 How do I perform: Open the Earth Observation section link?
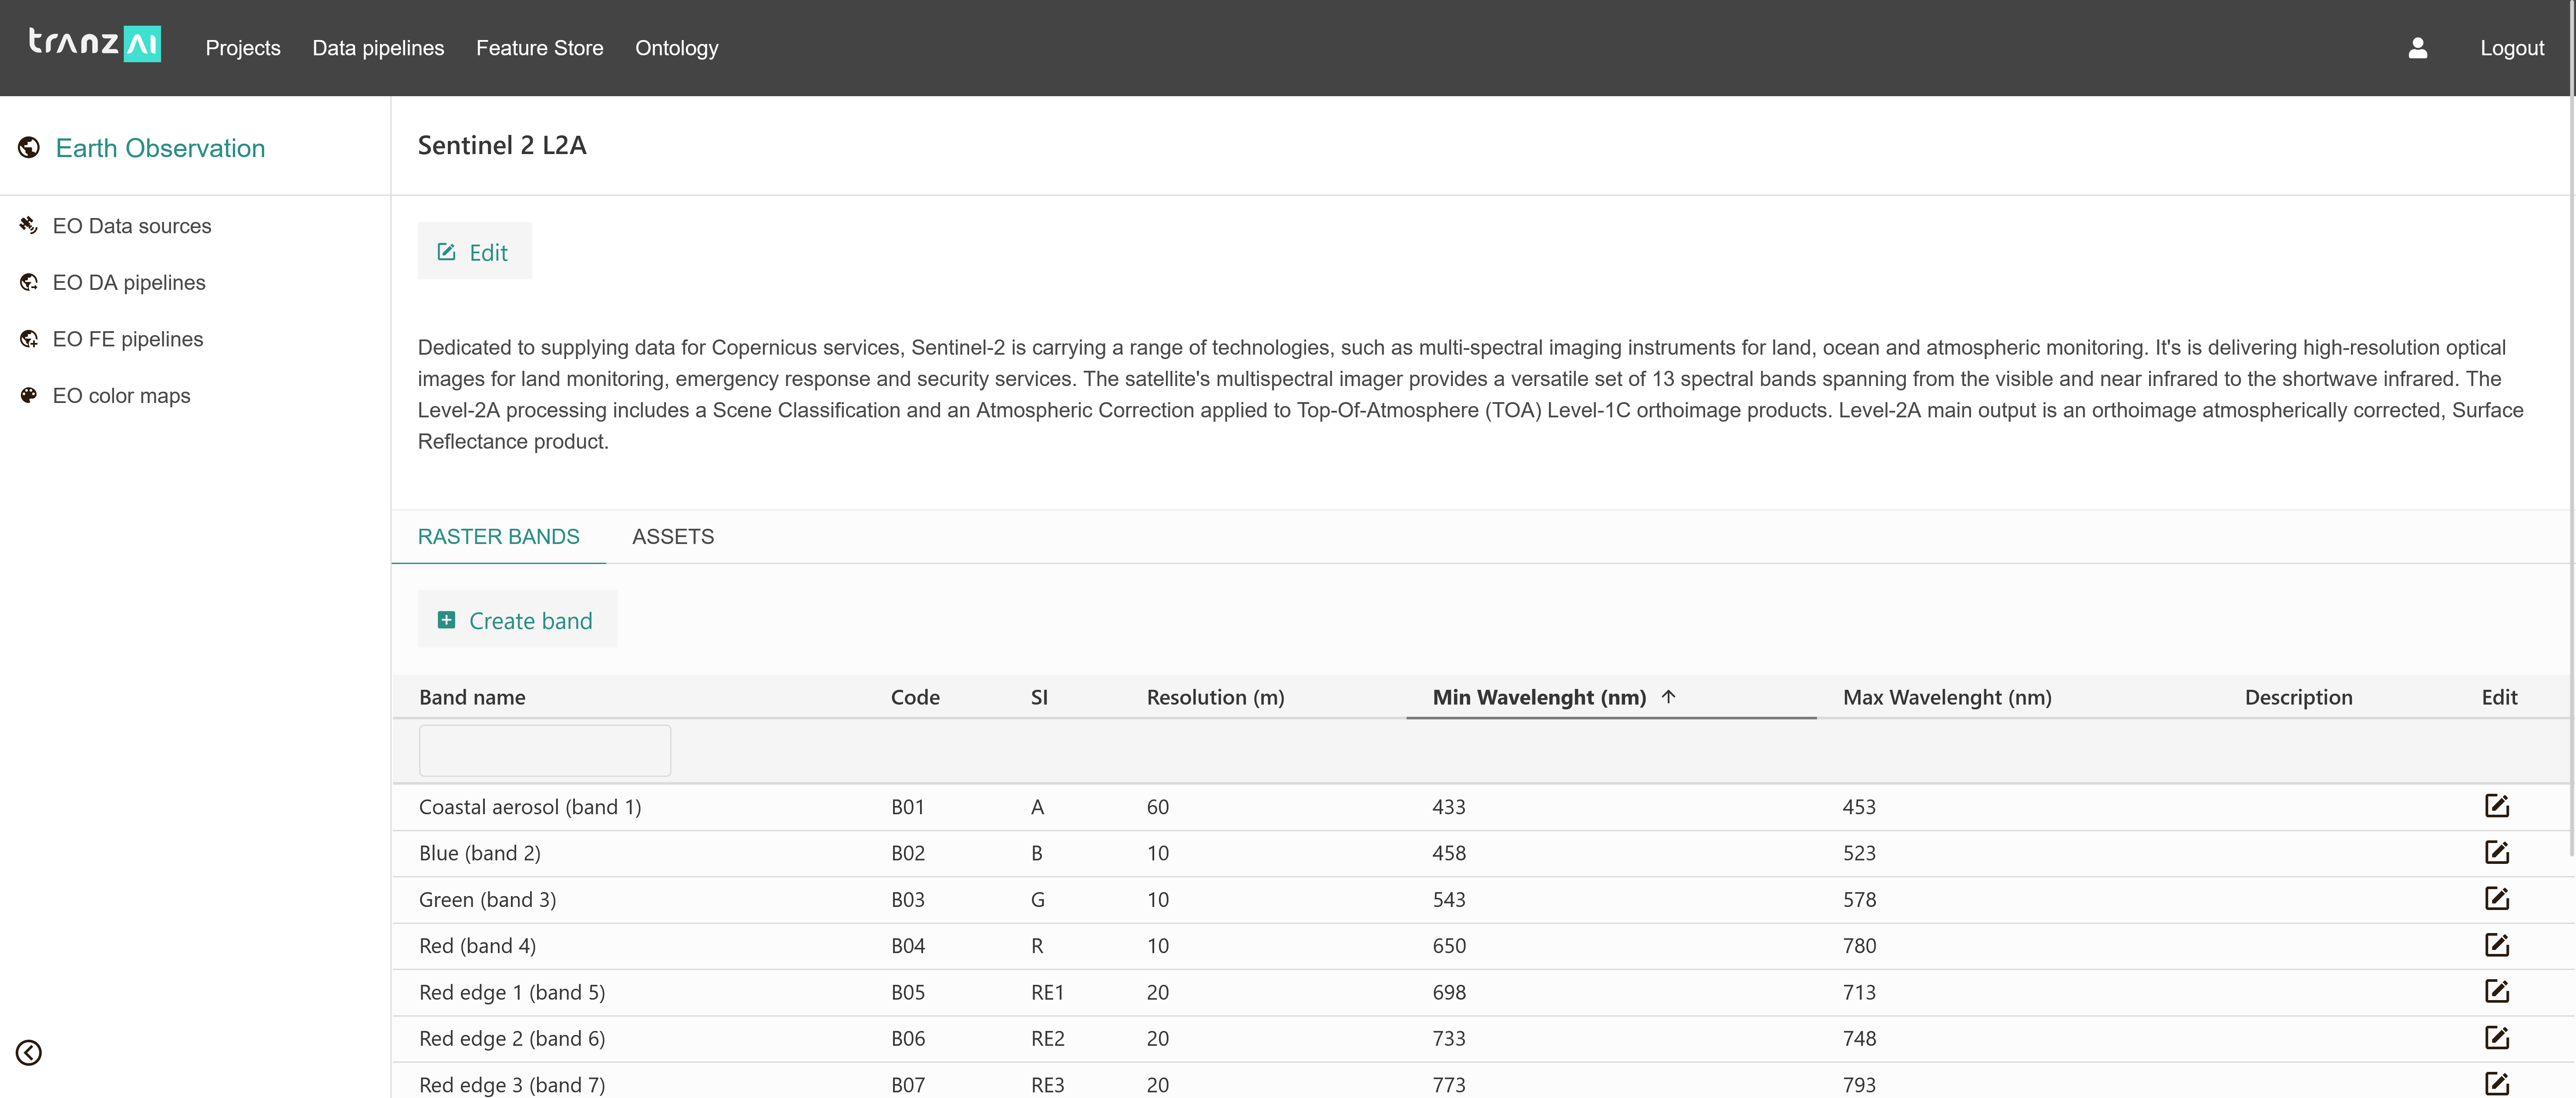pyautogui.click(x=160, y=148)
